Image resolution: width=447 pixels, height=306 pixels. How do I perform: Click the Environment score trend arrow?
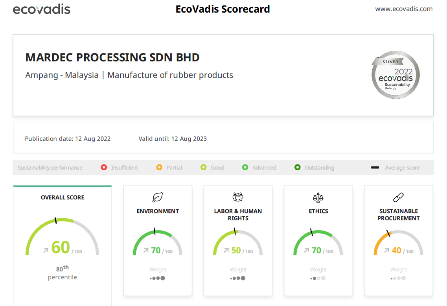(x=146, y=250)
